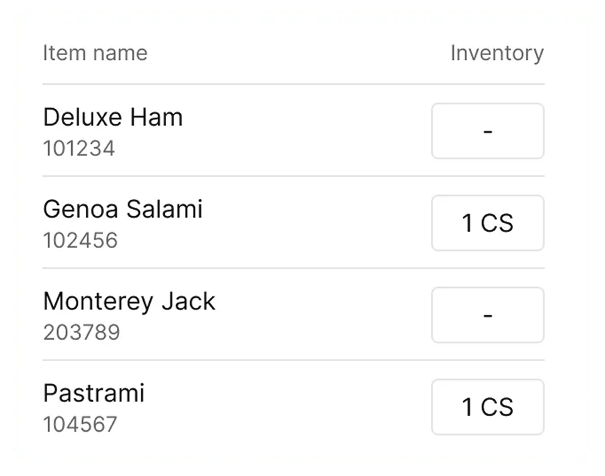The height and width of the screenshot is (476, 605).
Task: Click the Item name column header
Action: click(x=95, y=52)
